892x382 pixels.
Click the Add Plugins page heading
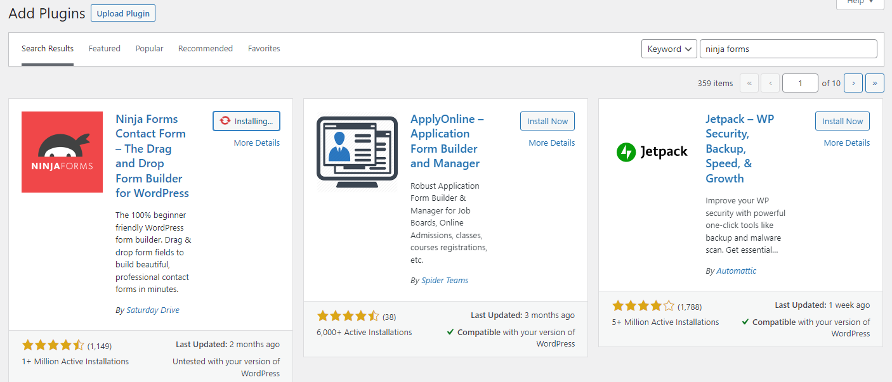click(x=47, y=14)
